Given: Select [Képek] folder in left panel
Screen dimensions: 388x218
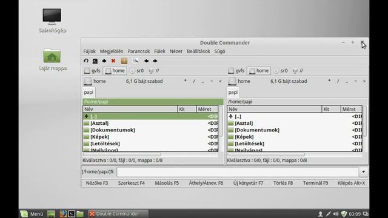Looking at the screenshot, I should (x=150, y=137).
